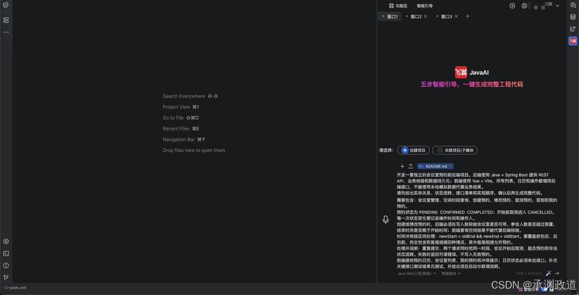Open the AI chat icon in right sidebar
This screenshot has width=579, height=295.
(x=573, y=5)
